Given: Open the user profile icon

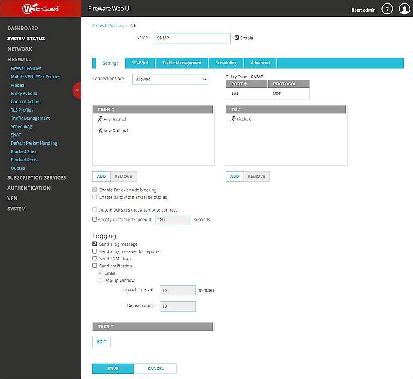Looking at the screenshot, I should point(404,9).
